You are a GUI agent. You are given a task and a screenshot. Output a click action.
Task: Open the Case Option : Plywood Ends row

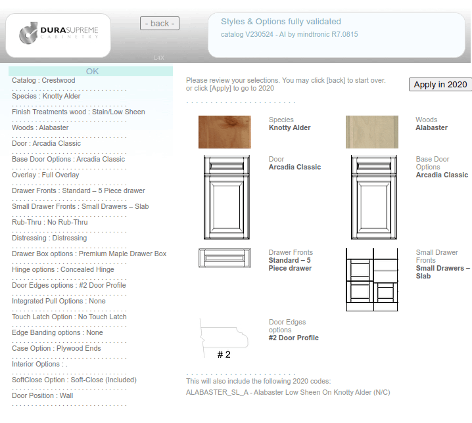coord(57,348)
